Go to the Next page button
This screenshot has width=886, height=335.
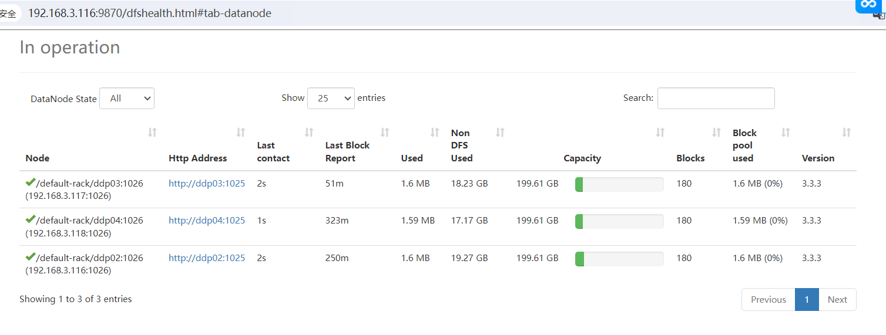click(837, 300)
